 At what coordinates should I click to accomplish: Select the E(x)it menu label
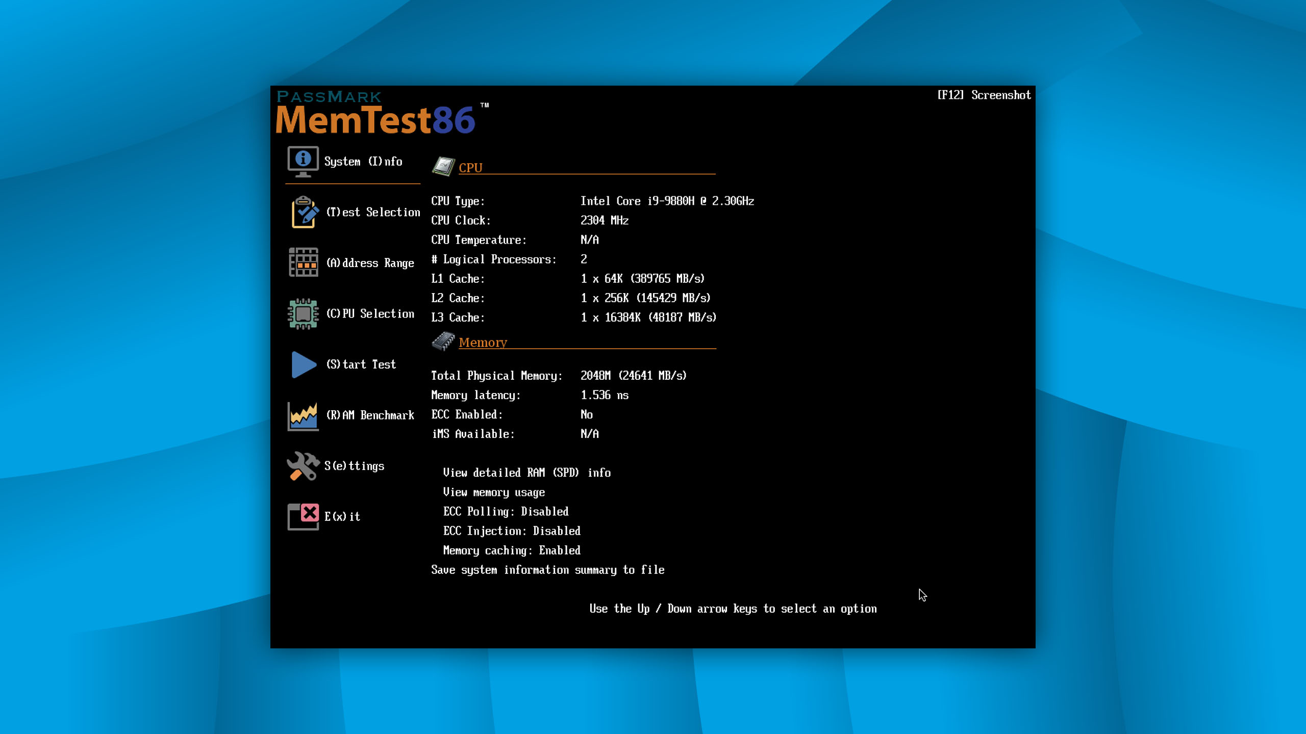click(x=342, y=516)
